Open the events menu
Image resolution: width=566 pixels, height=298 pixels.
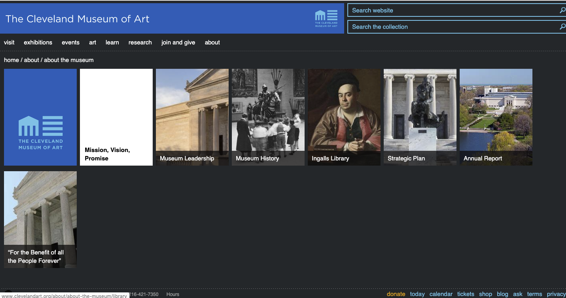click(x=70, y=42)
